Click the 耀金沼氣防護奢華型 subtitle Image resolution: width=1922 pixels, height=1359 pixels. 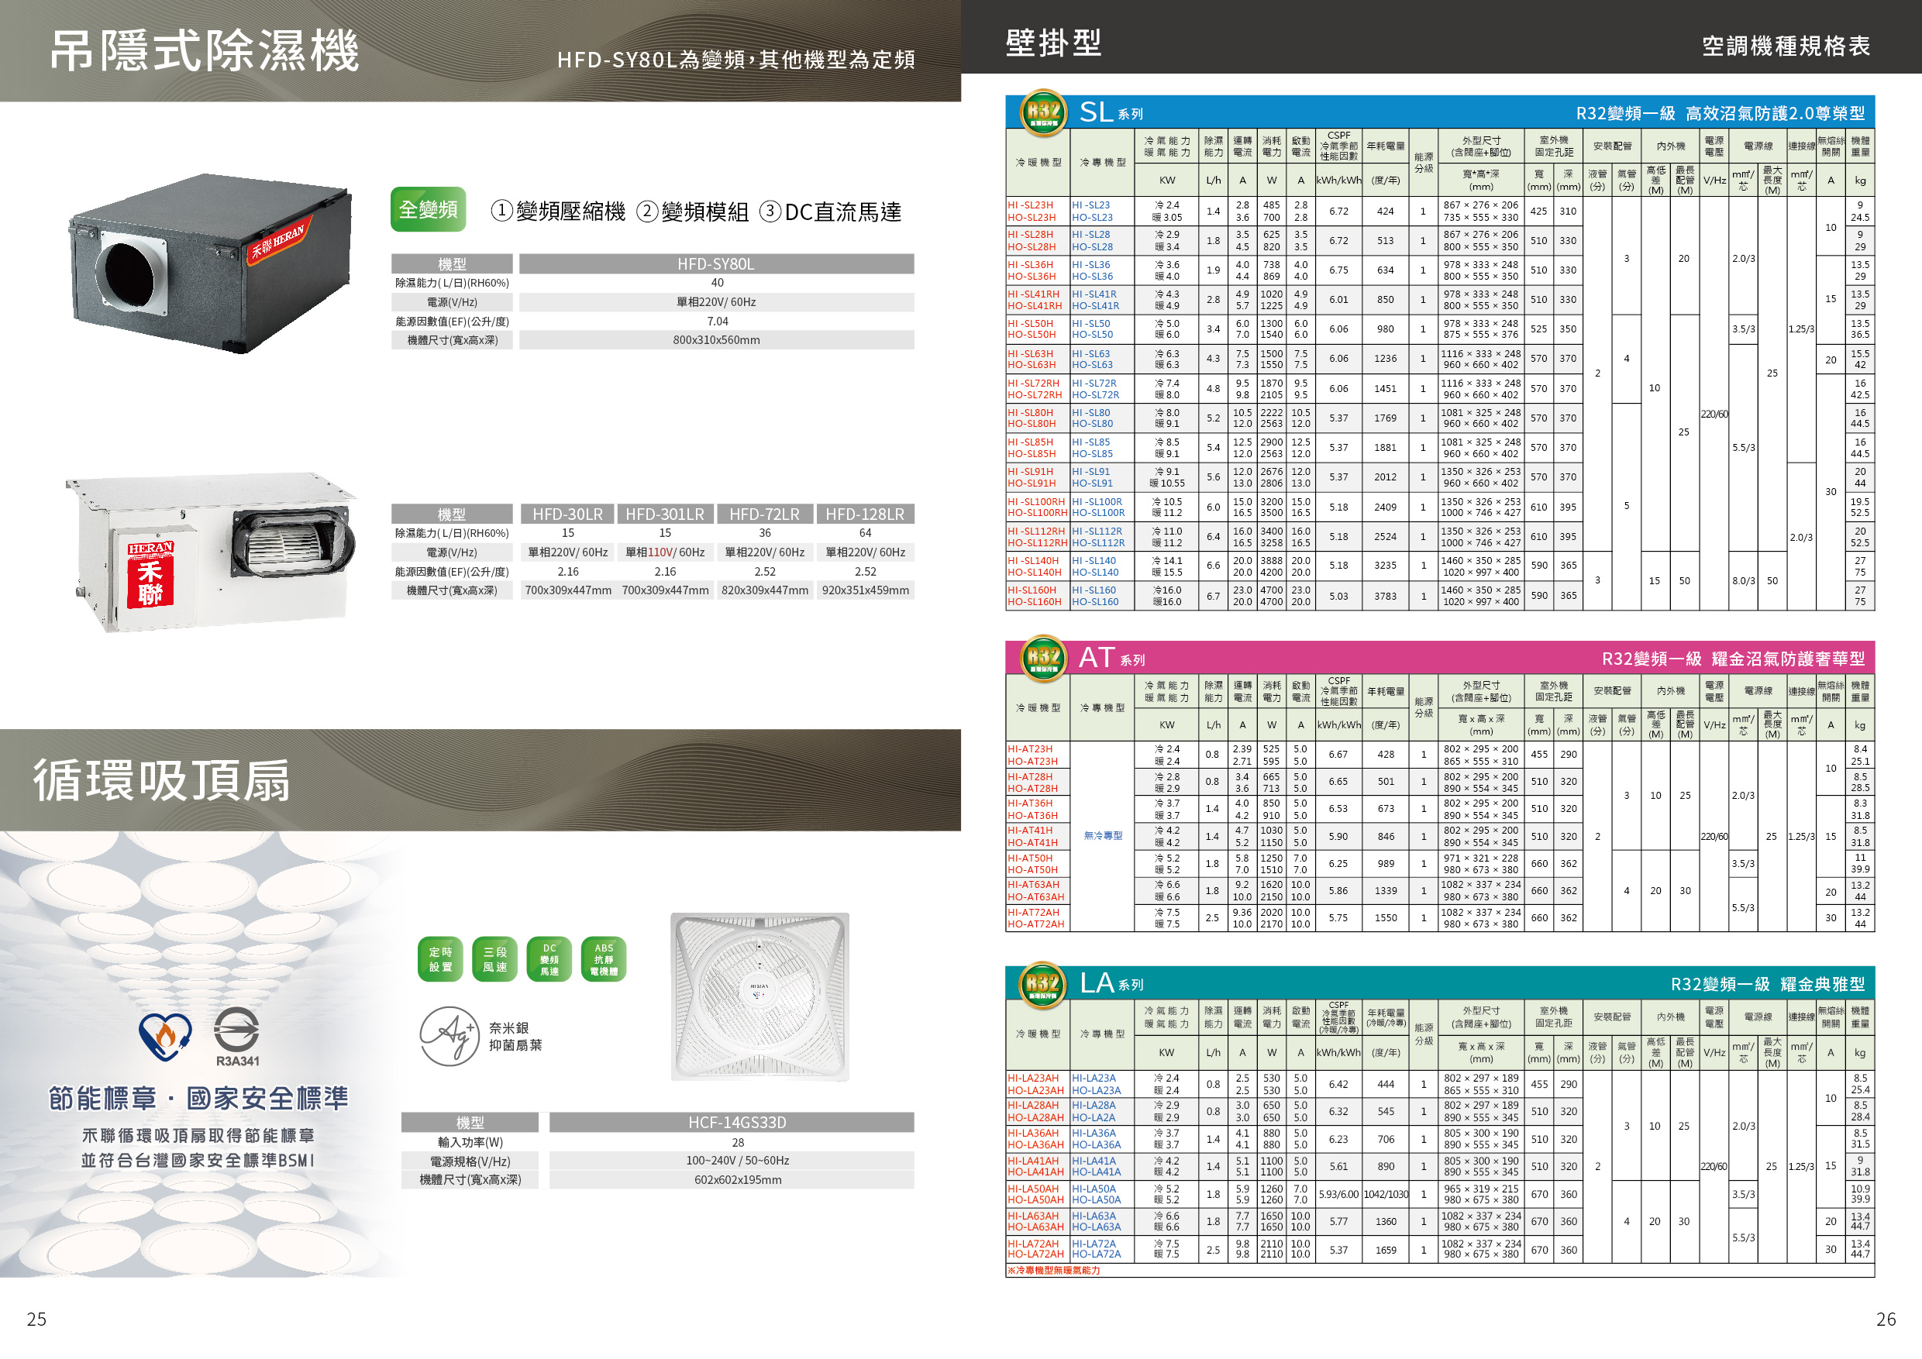pyautogui.click(x=1788, y=659)
